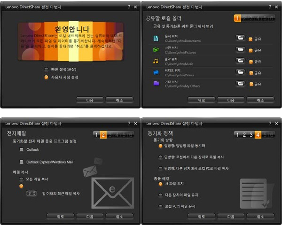Open folder browser for 사진 위치

(x=240, y=49)
